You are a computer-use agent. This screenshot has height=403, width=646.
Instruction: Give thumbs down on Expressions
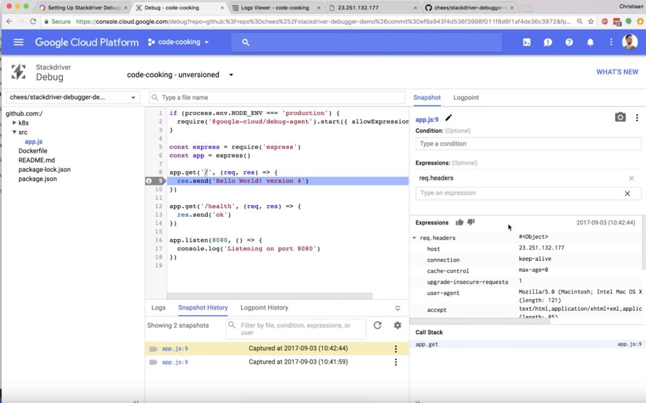[x=471, y=222]
